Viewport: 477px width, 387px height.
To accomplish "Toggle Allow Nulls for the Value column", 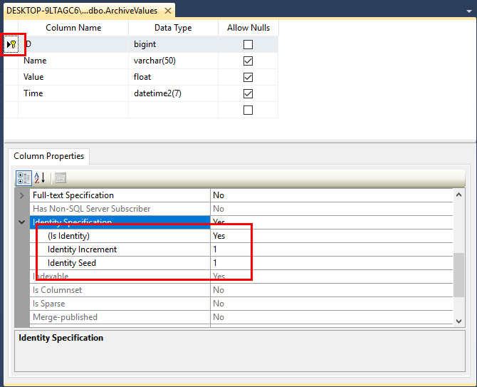I will click(248, 77).
